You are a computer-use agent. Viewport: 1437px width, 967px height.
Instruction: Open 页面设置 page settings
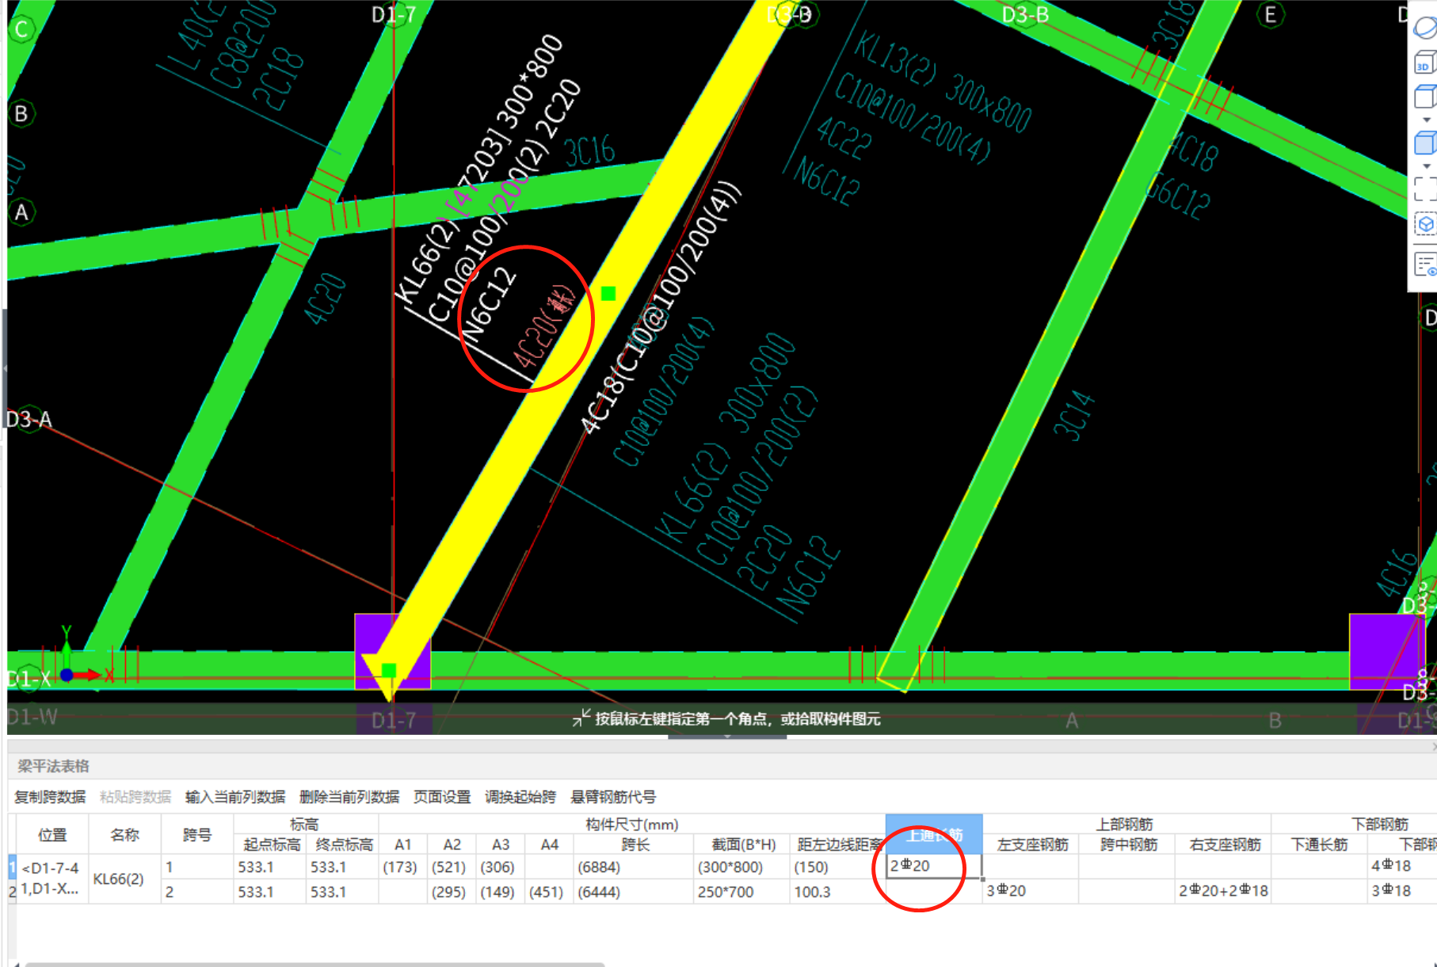click(x=442, y=797)
